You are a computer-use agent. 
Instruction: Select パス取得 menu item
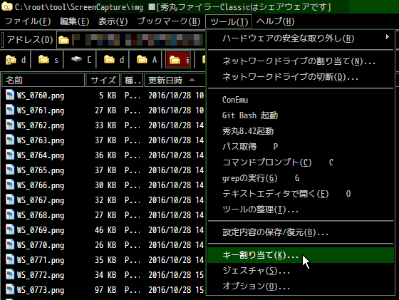pos(301,147)
